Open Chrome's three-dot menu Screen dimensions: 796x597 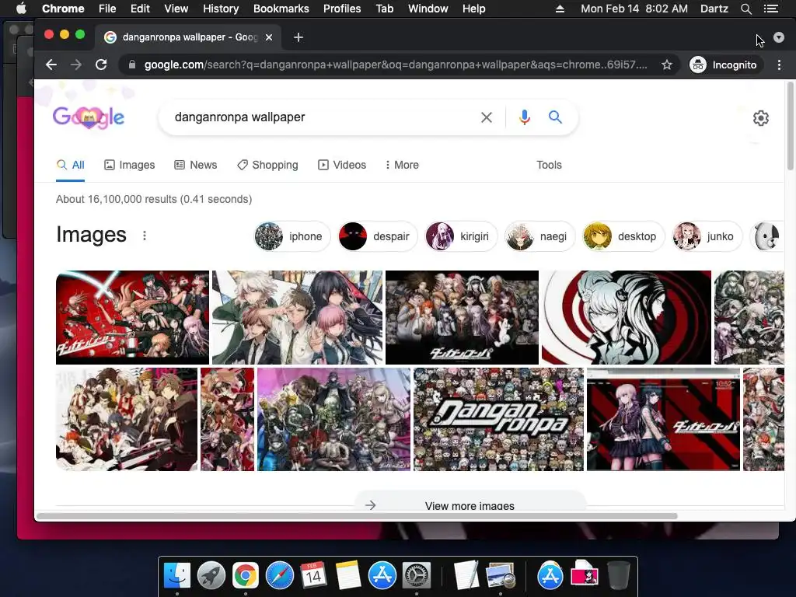pos(779,65)
